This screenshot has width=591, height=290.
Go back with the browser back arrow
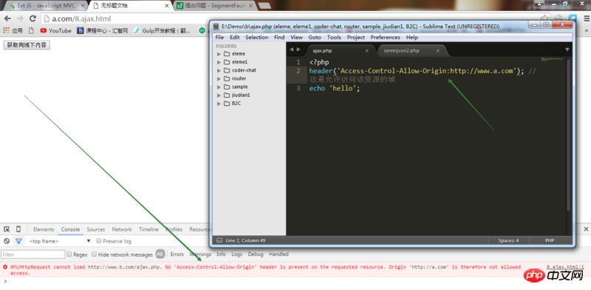7,18
